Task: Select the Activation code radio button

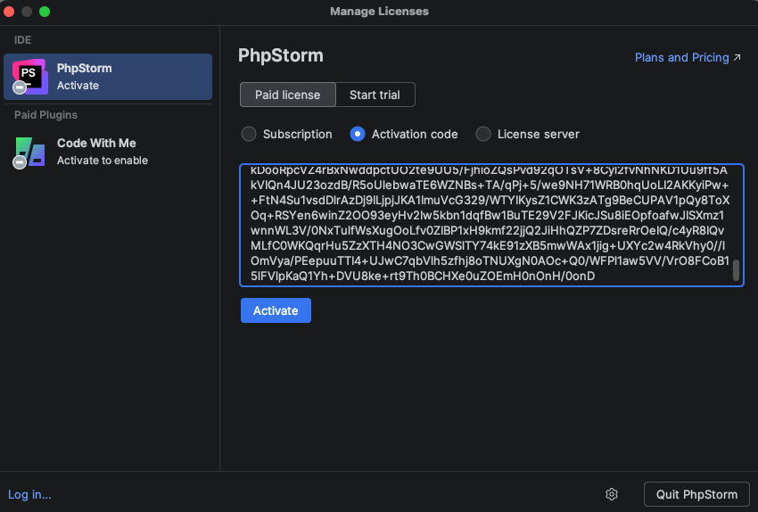Action: 358,134
